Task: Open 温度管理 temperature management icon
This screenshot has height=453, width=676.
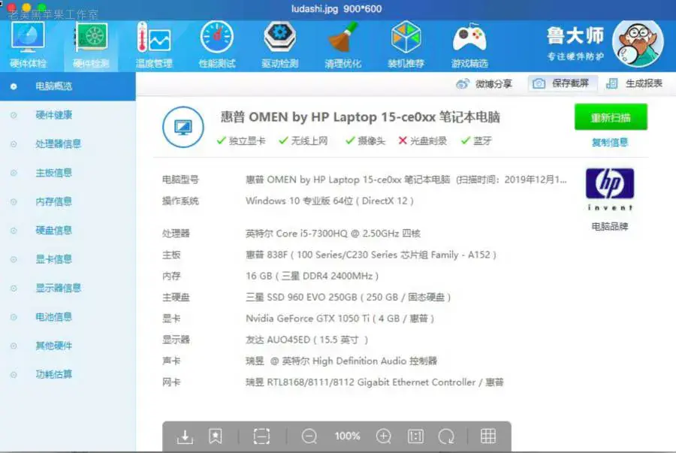Action: point(154,45)
